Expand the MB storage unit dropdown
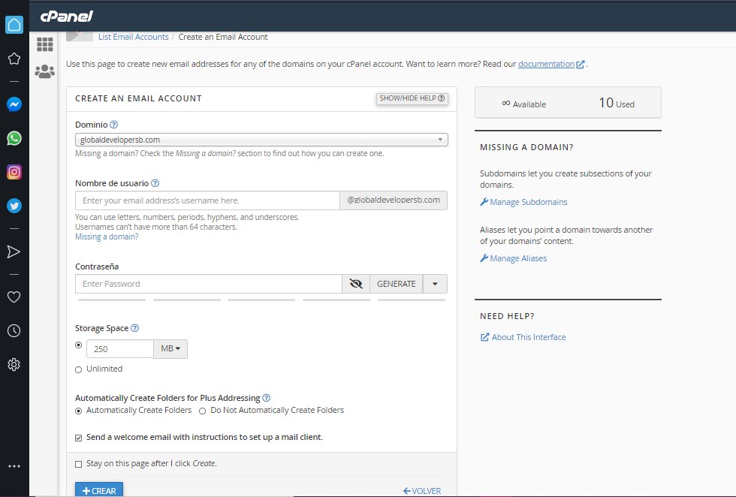736x497 pixels. point(170,349)
